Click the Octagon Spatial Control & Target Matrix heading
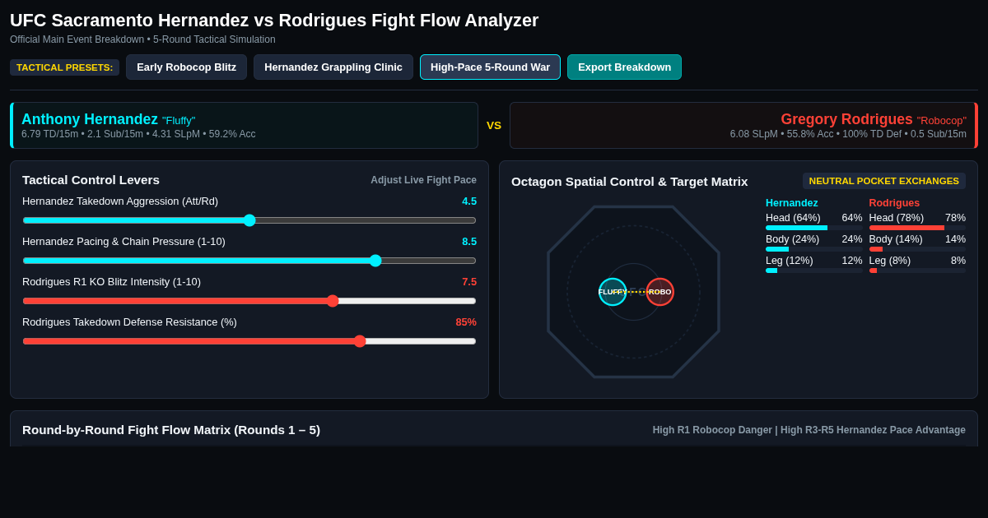988x518 pixels. (629, 182)
